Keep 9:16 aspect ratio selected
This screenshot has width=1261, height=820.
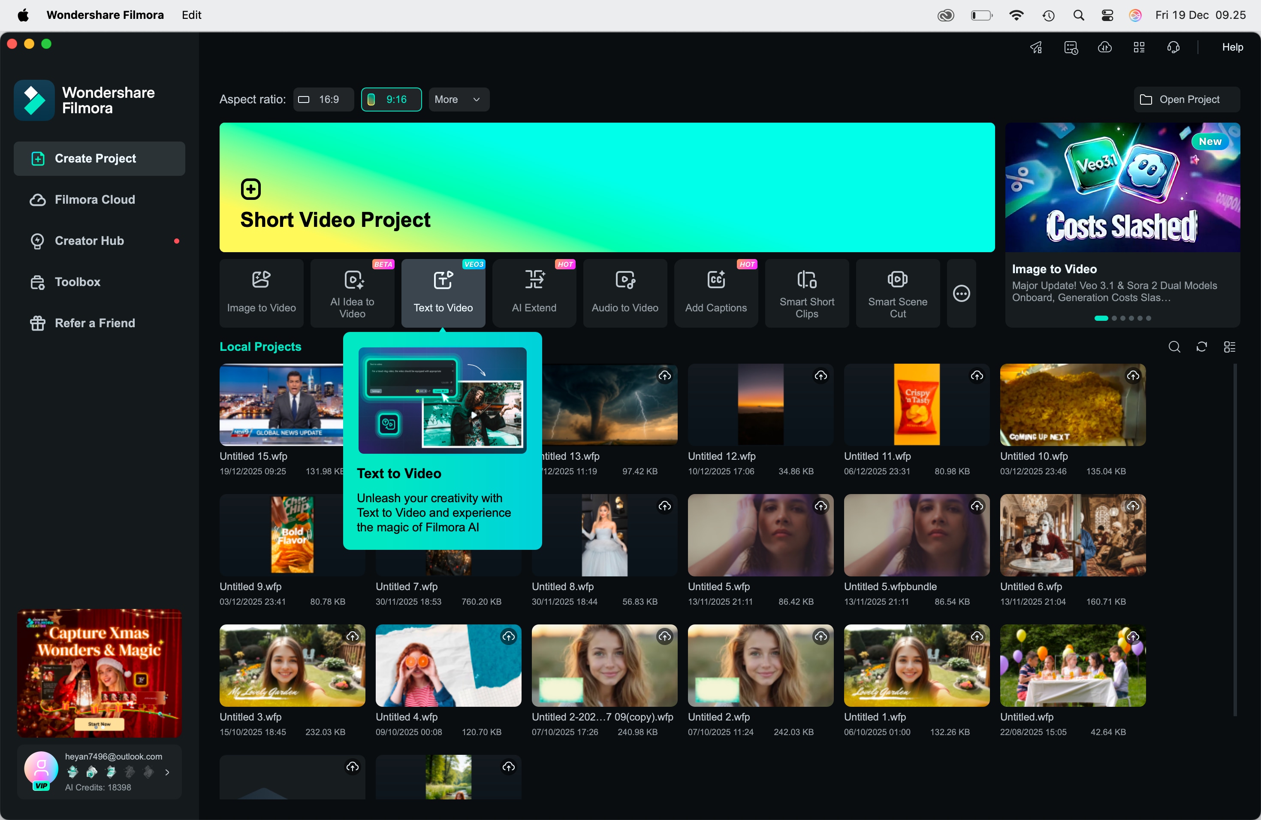(x=390, y=99)
